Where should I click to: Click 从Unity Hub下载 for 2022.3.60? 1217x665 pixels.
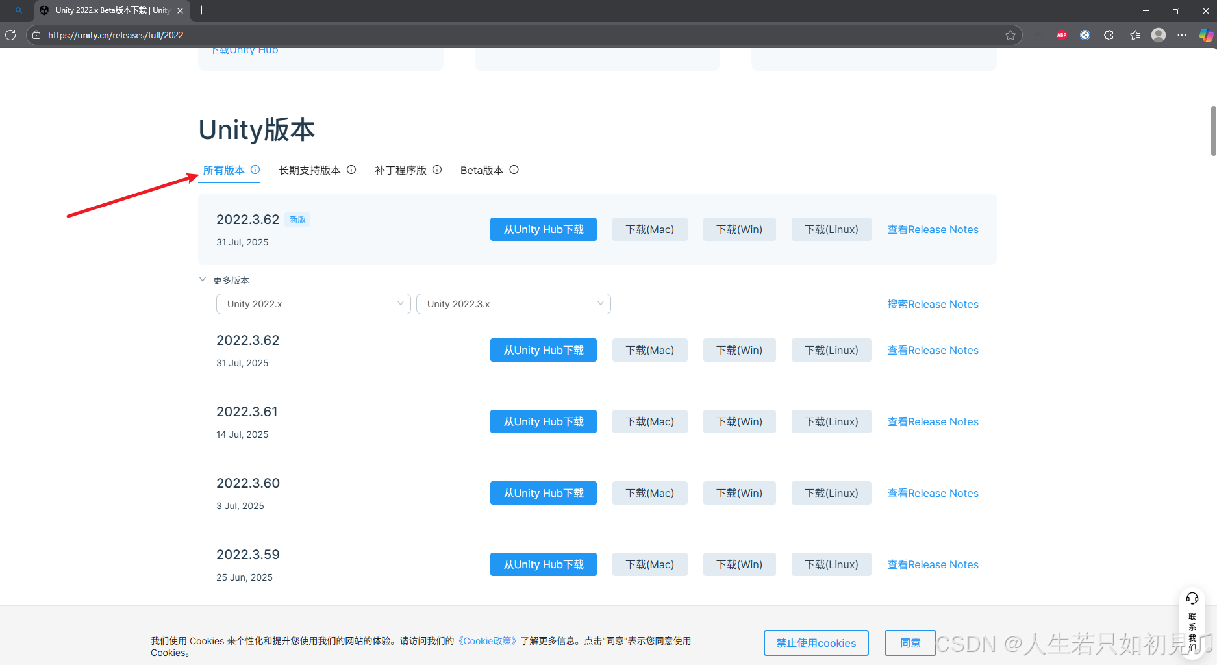point(544,493)
